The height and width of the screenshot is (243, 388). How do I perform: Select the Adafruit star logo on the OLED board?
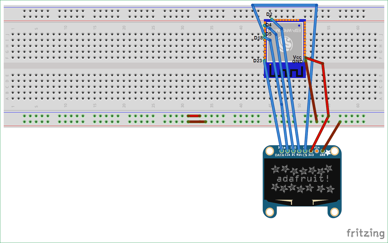328,153
